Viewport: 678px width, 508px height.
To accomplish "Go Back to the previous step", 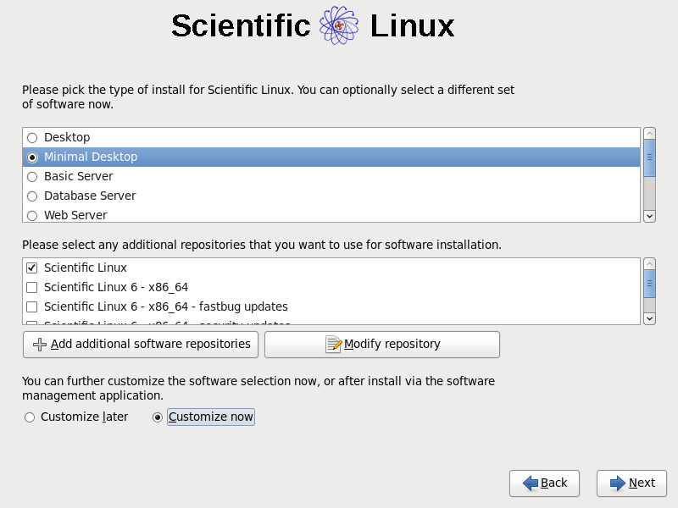I will pos(544,483).
